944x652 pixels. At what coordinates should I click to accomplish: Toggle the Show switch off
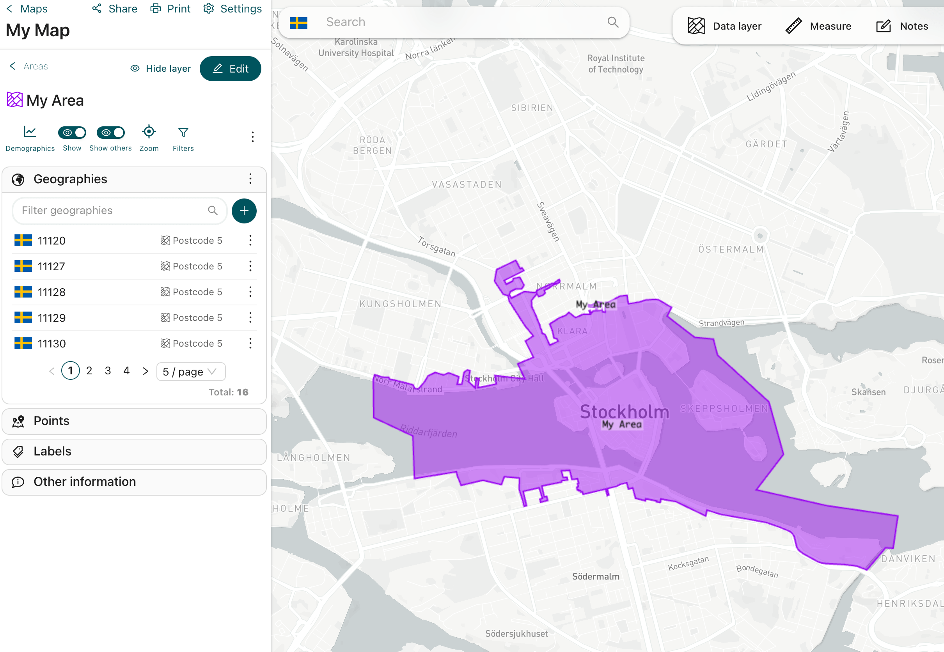[x=72, y=132]
